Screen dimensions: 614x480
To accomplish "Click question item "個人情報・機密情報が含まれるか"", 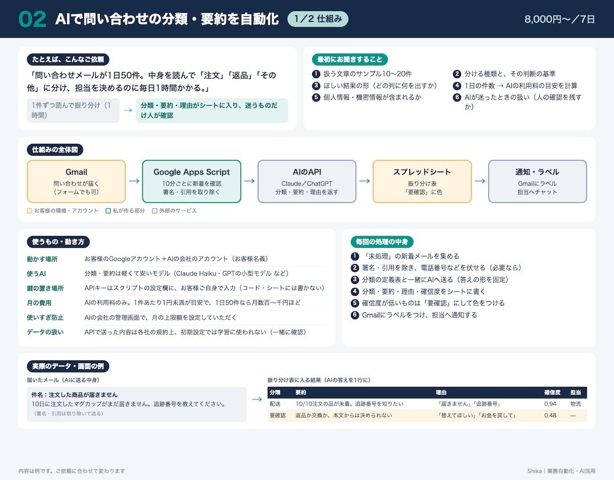I will pyautogui.click(x=372, y=97).
